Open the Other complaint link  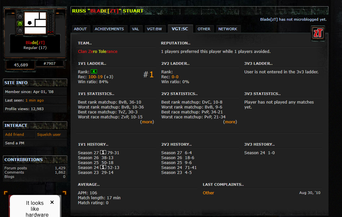coord(208,193)
